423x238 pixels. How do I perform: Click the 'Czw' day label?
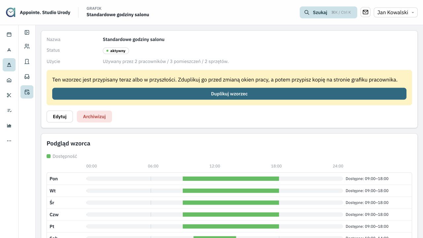click(x=54, y=214)
